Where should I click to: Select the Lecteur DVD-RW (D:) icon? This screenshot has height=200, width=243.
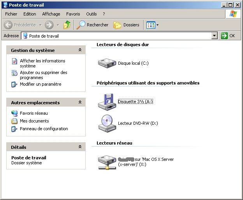pyautogui.click(x=105, y=123)
